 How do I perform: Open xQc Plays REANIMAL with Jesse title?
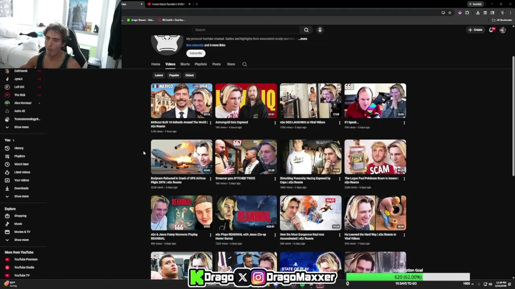241,236
